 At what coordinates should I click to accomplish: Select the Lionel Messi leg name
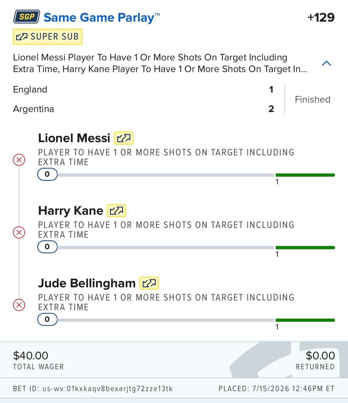[x=74, y=138]
